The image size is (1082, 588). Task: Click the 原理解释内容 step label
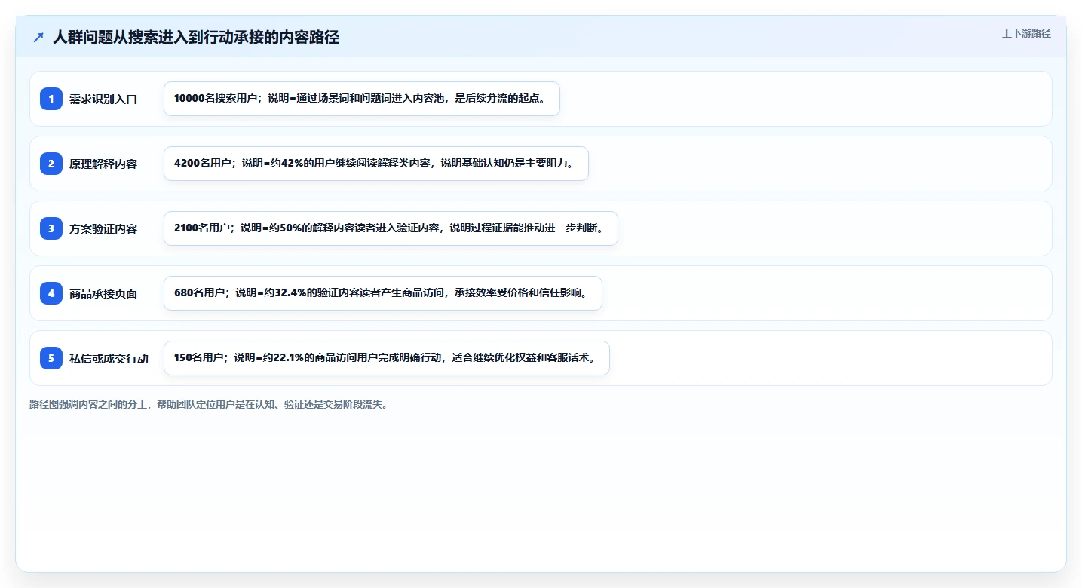click(103, 164)
